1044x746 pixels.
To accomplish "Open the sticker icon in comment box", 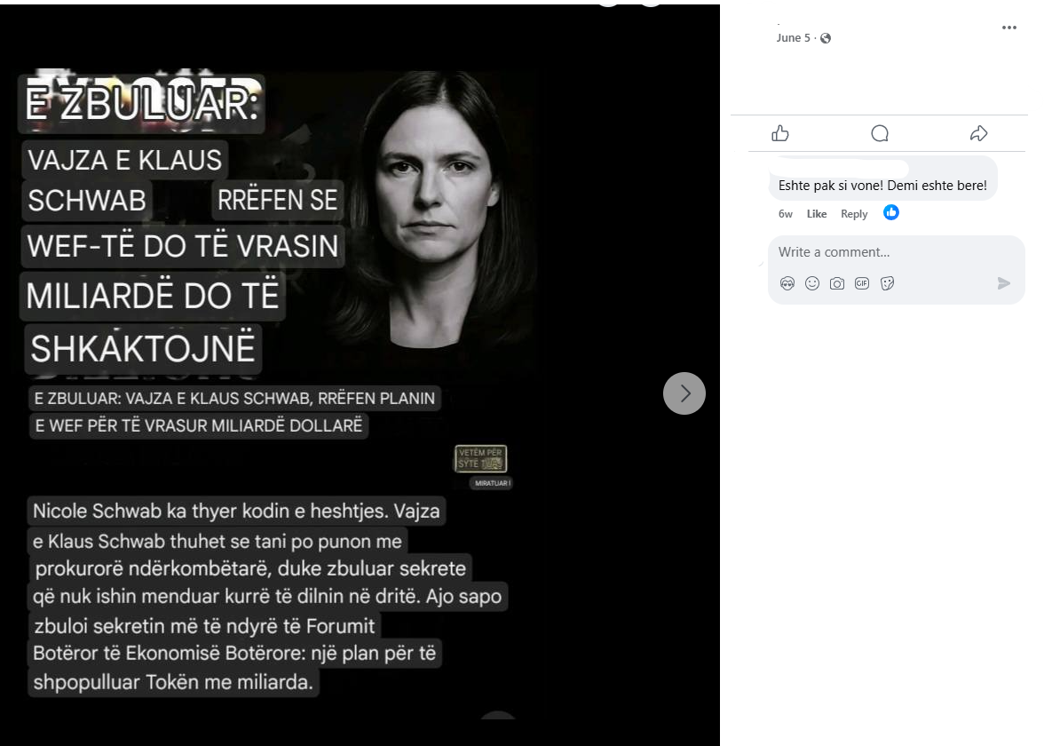I will click(887, 284).
